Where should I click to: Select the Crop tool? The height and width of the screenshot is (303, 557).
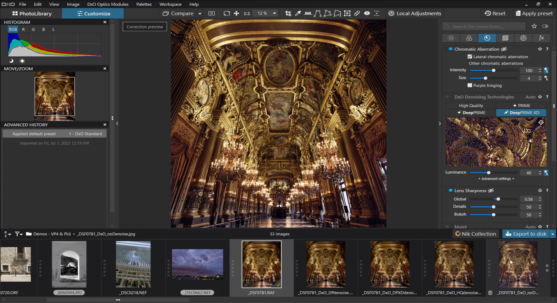[288, 13]
